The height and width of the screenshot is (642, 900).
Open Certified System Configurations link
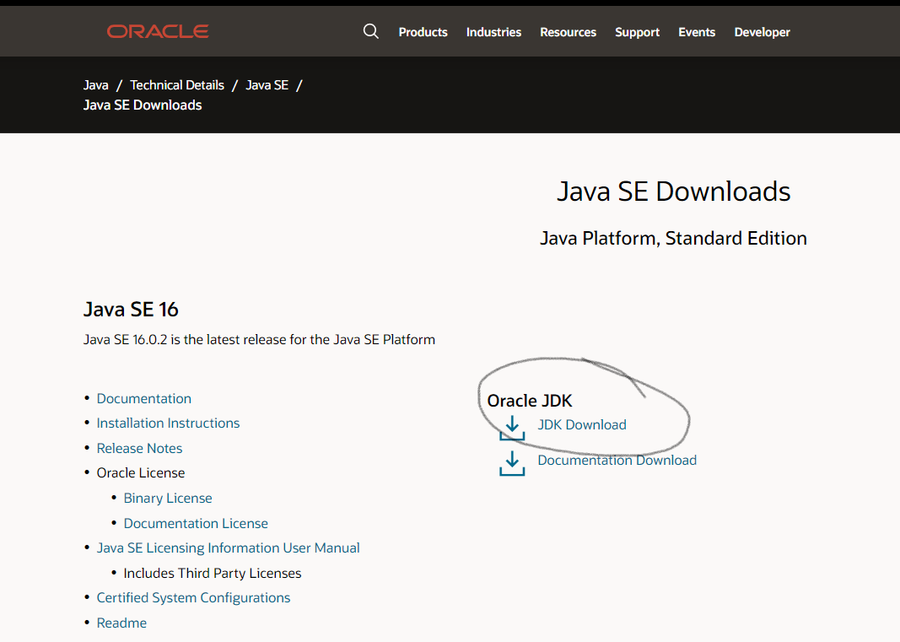(193, 598)
